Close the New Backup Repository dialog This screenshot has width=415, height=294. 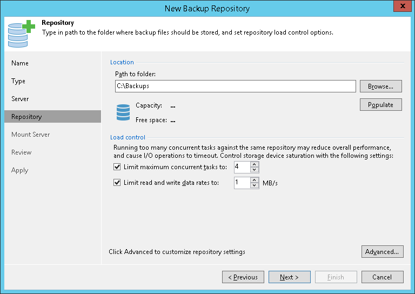[401, 8]
